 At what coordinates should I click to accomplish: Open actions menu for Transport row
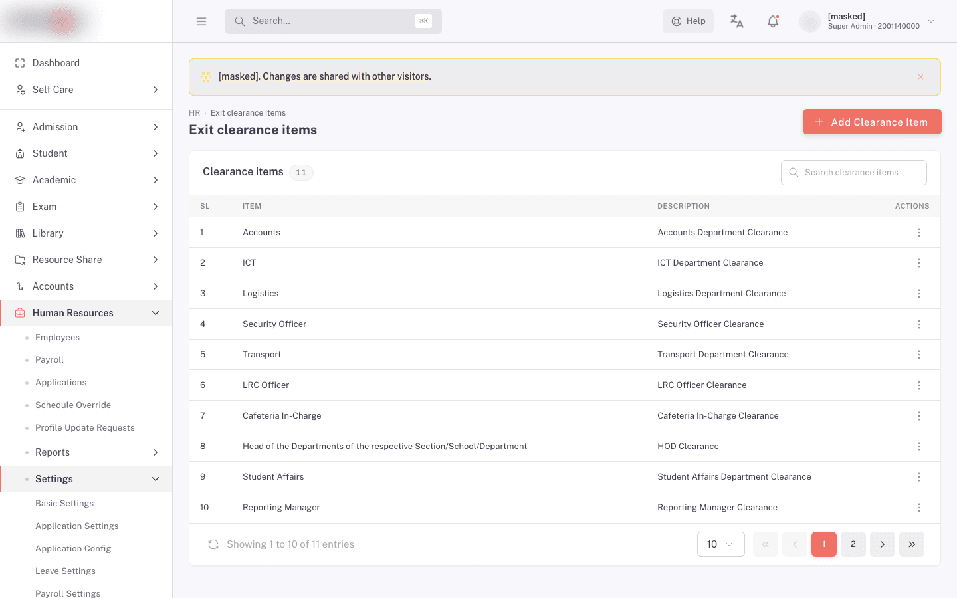pos(919,355)
